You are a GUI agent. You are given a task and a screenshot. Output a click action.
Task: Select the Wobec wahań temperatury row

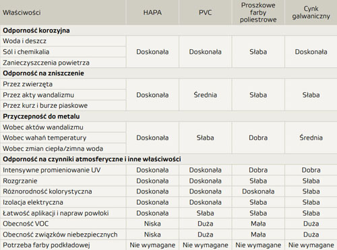pyautogui.click(x=63, y=137)
